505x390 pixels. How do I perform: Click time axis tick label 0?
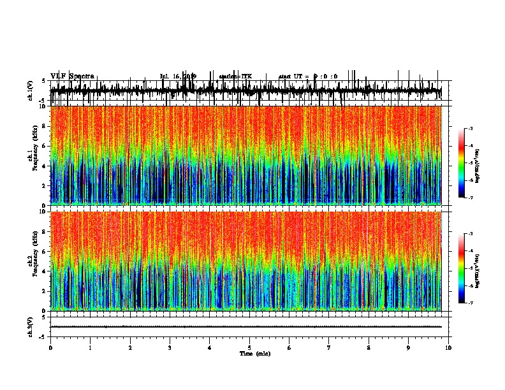50,348
